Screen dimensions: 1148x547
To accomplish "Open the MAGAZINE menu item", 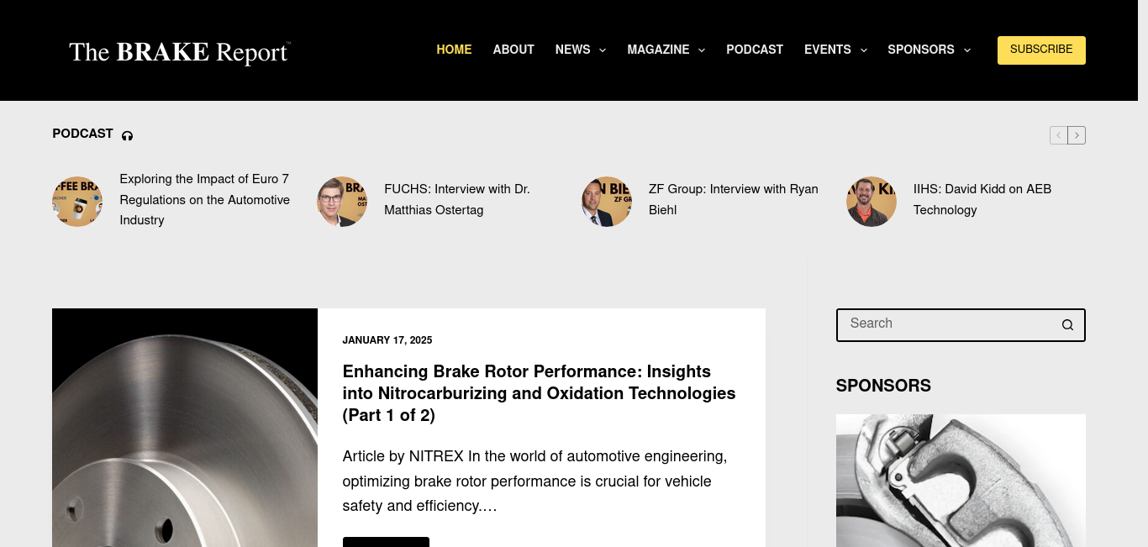I will [658, 50].
